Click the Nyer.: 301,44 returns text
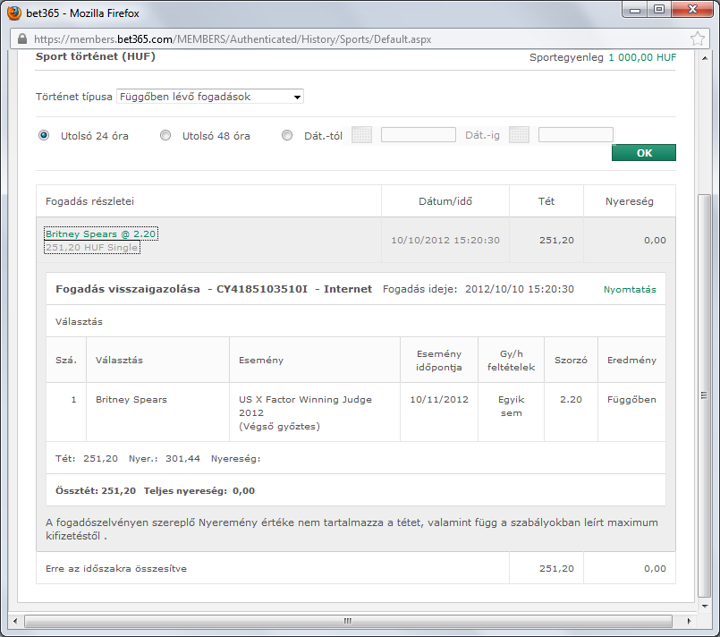The height and width of the screenshot is (637, 720). [165, 458]
